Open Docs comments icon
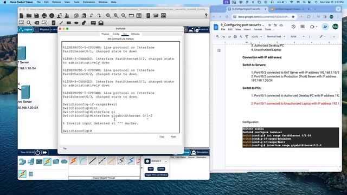 point(303,27)
